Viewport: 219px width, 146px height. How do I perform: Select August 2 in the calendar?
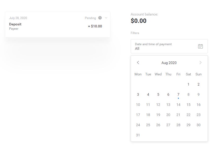(198, 84)
